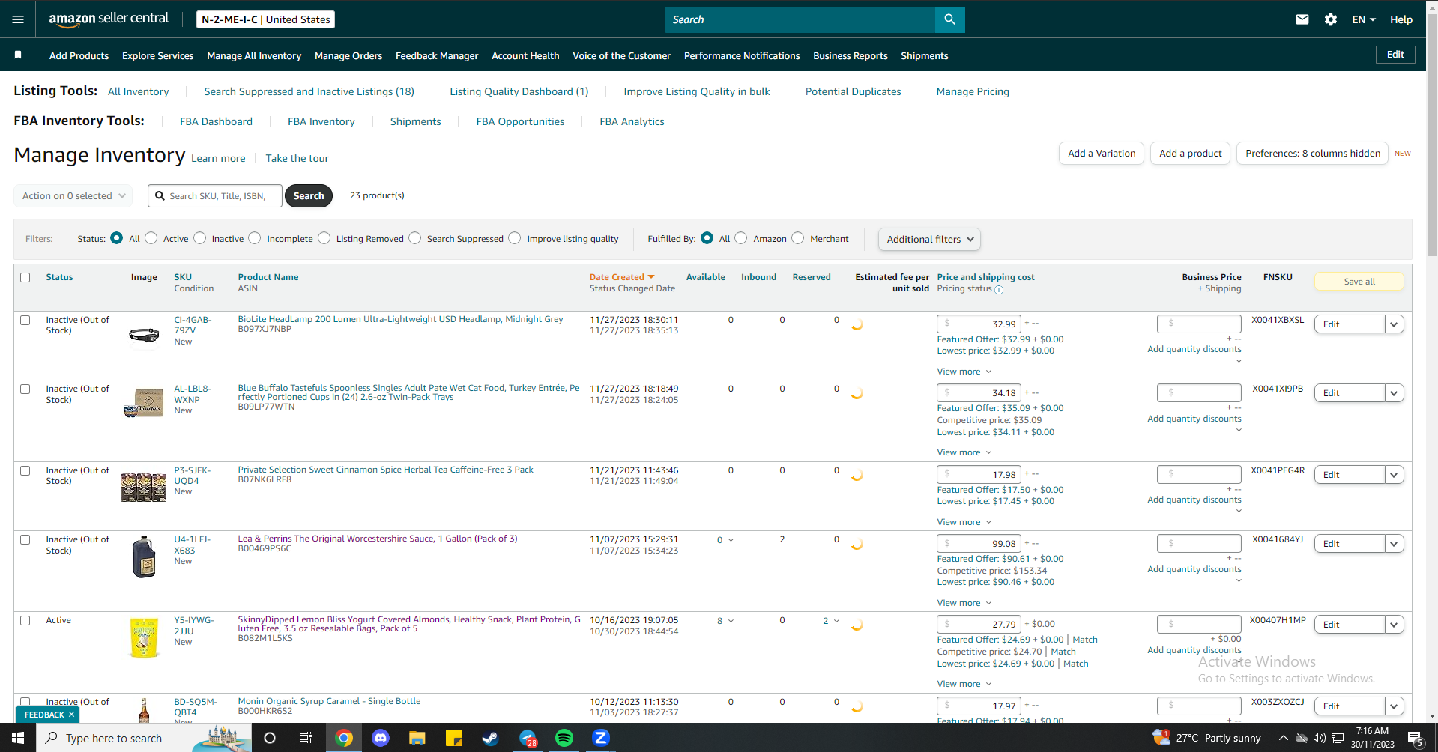The width and height of the screenshot is (1438, 752).
Task: Click the bookmark flag icon
Action: click(x=18, y=55)
